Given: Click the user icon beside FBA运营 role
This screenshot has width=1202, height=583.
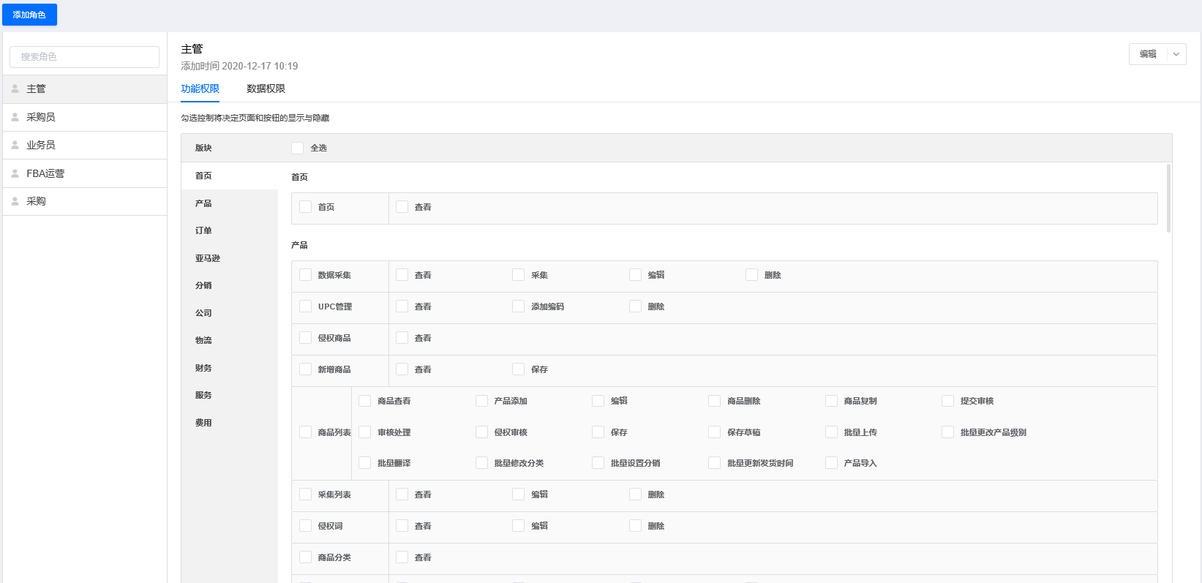Looking at the screenshot, I should (15, 173).
